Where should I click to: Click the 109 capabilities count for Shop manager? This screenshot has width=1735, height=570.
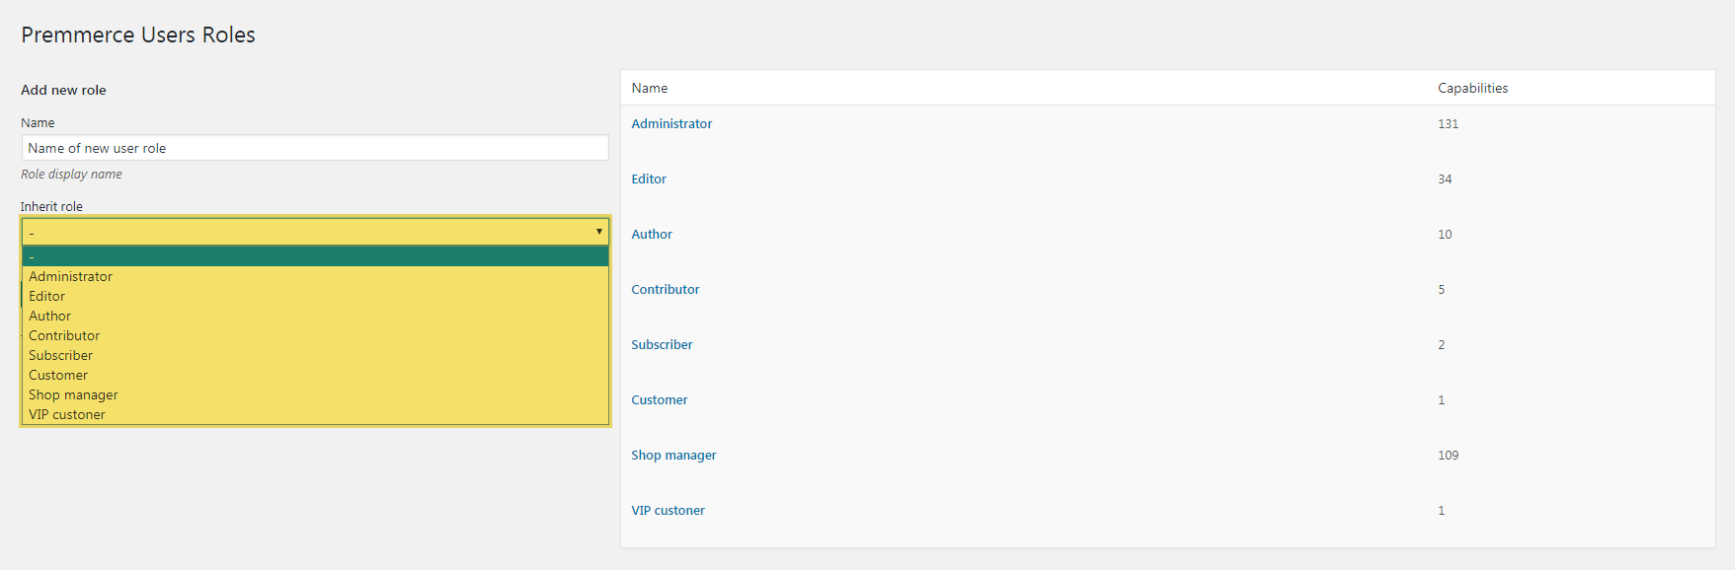pos(1448,455)
